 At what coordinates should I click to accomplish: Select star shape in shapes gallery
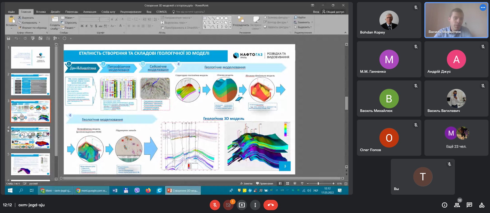226,27
